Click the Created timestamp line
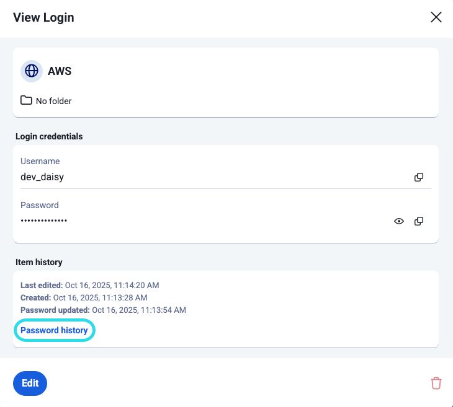453x407 pixels. click(x=83, y=297)
